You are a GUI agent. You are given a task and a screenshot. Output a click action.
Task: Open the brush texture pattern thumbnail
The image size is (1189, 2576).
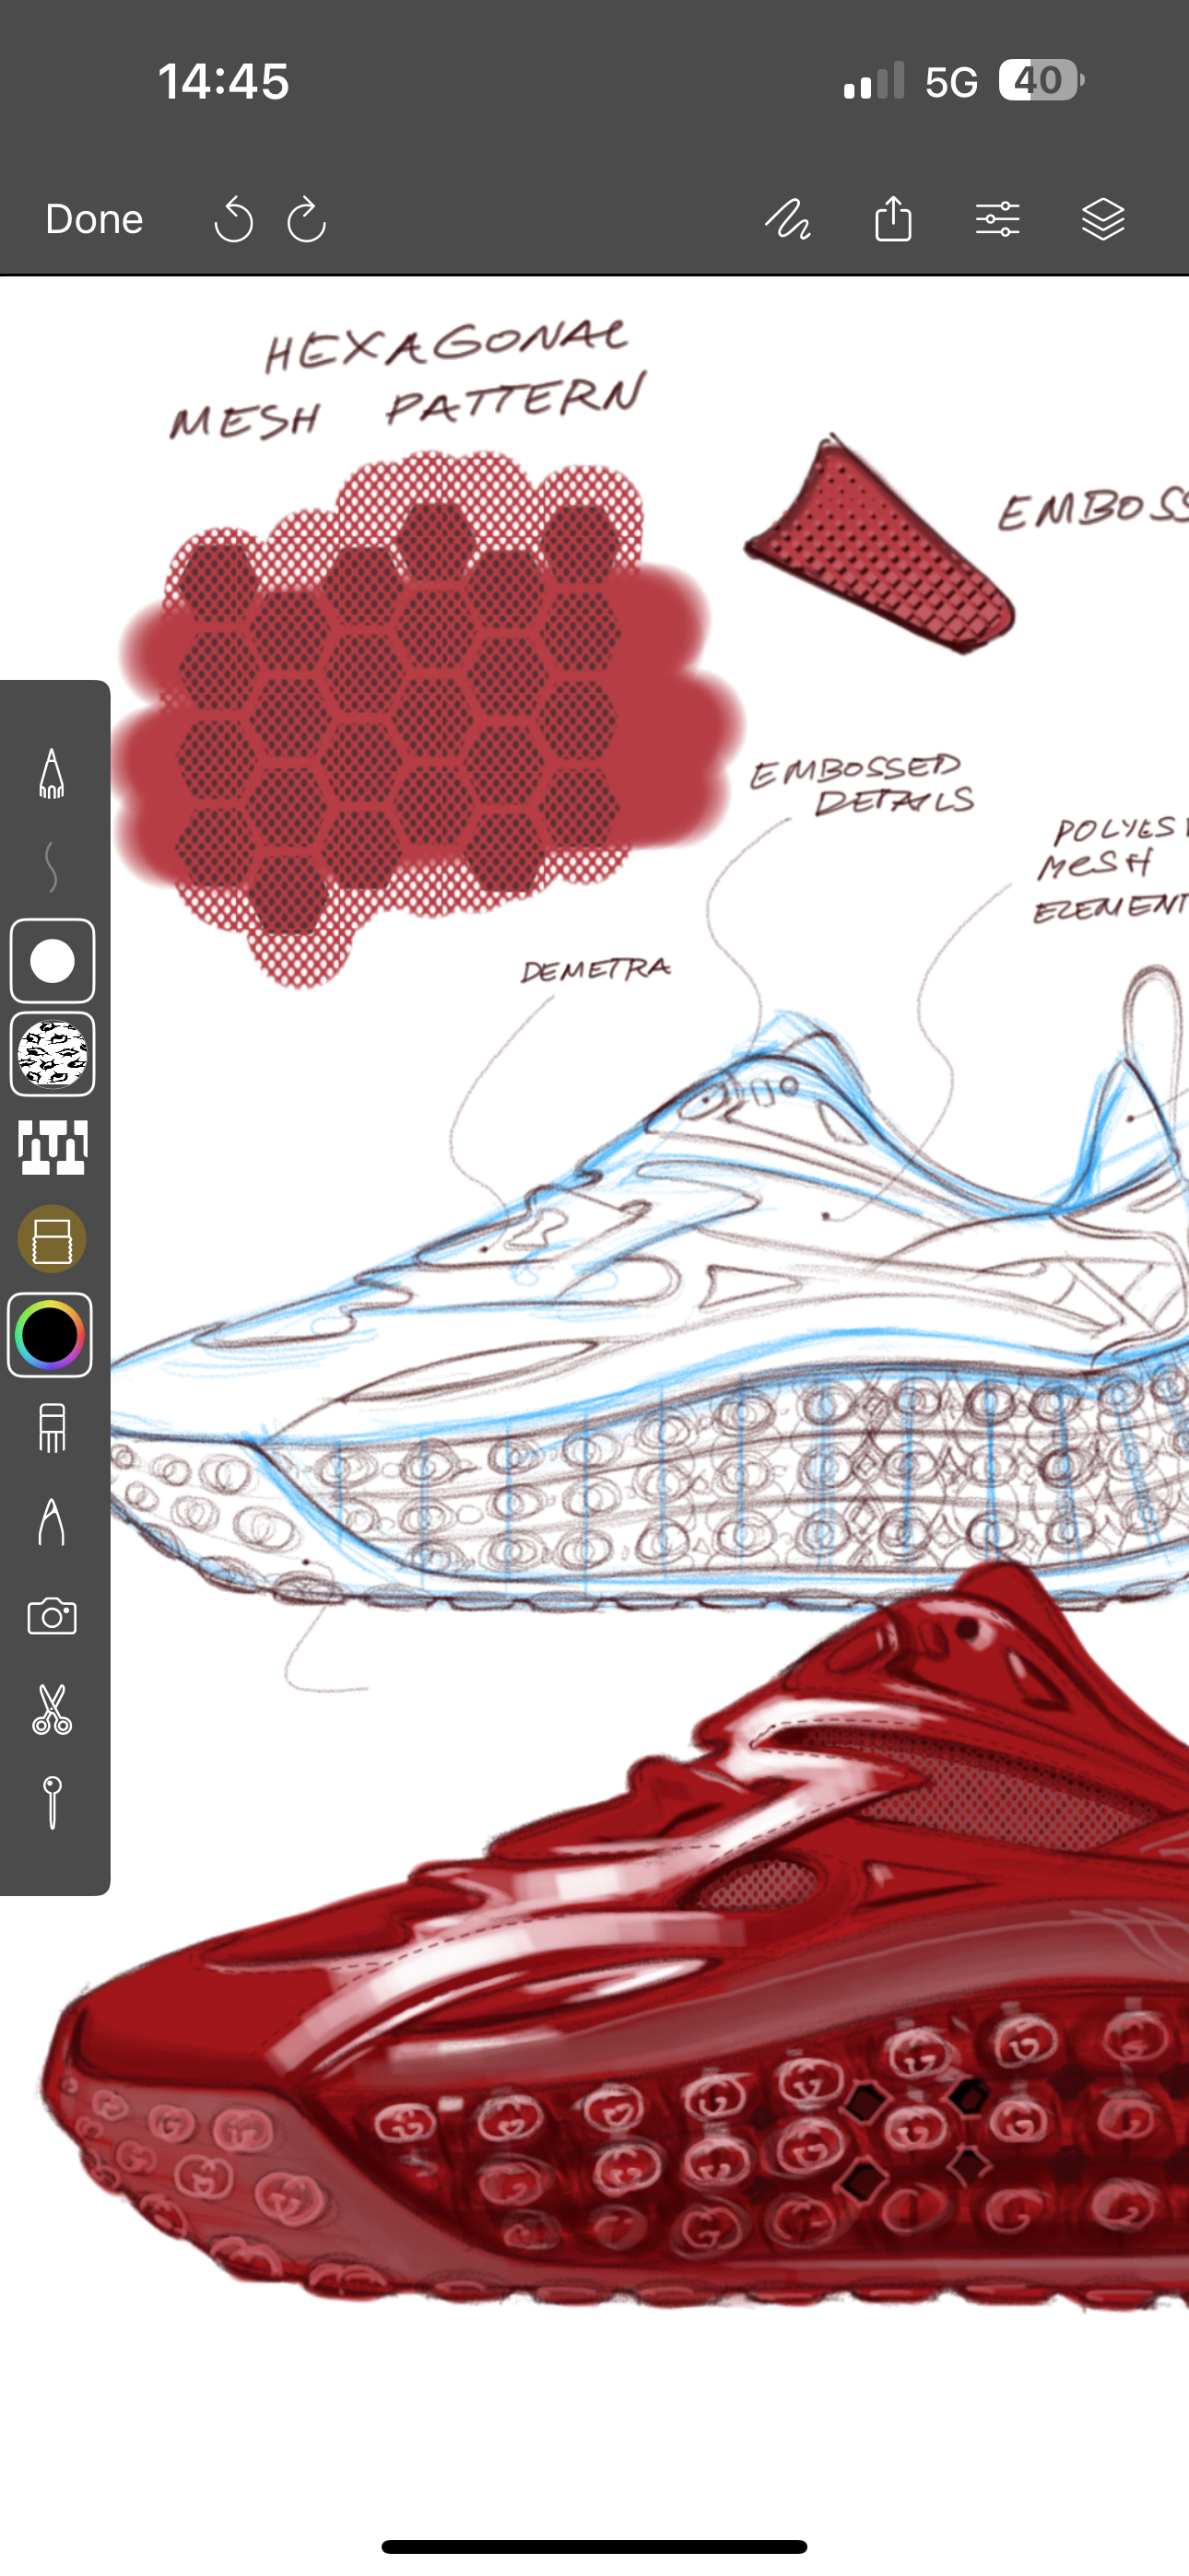click(53, 1054)
